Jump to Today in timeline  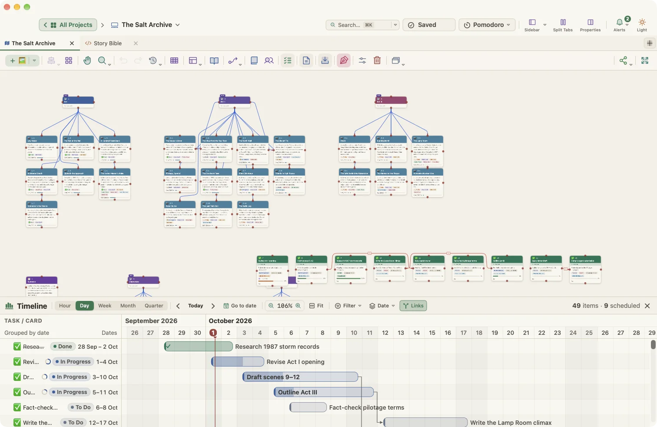pos(196,306)
